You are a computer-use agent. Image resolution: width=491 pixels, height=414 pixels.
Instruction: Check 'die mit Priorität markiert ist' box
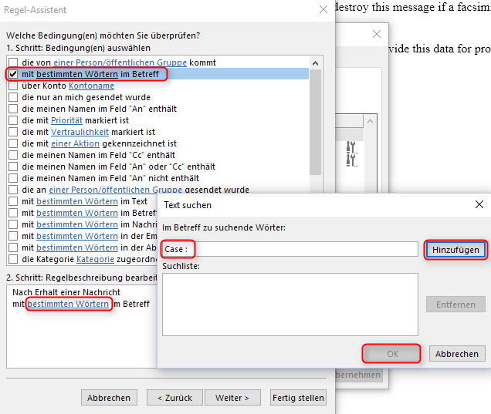pyautogui.click(x=13, y=120)
